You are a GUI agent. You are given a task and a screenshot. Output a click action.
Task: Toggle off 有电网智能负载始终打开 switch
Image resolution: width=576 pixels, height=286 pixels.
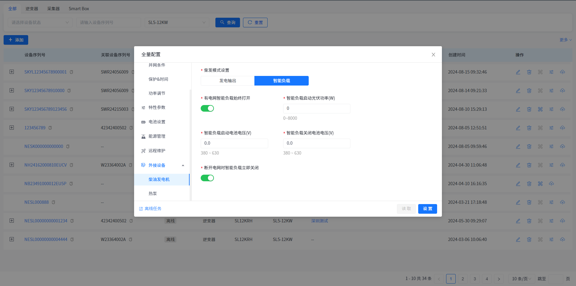click(207, 108)
